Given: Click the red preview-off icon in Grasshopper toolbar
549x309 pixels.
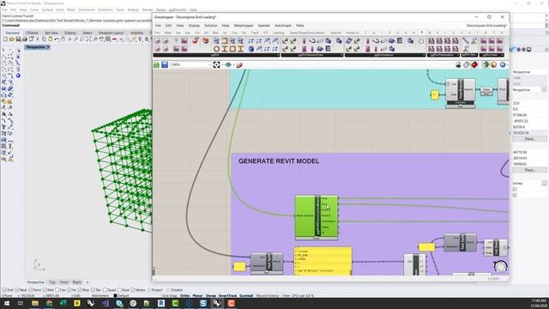Looking at the screenshot, I should 474,65.
